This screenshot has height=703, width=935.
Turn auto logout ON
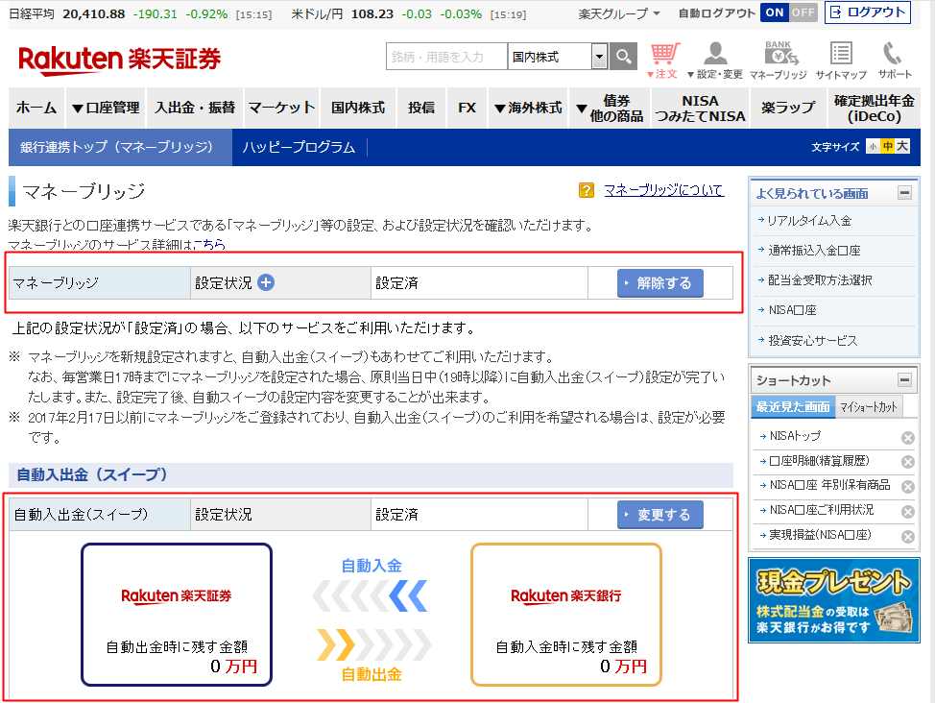[x=775, y=12]
